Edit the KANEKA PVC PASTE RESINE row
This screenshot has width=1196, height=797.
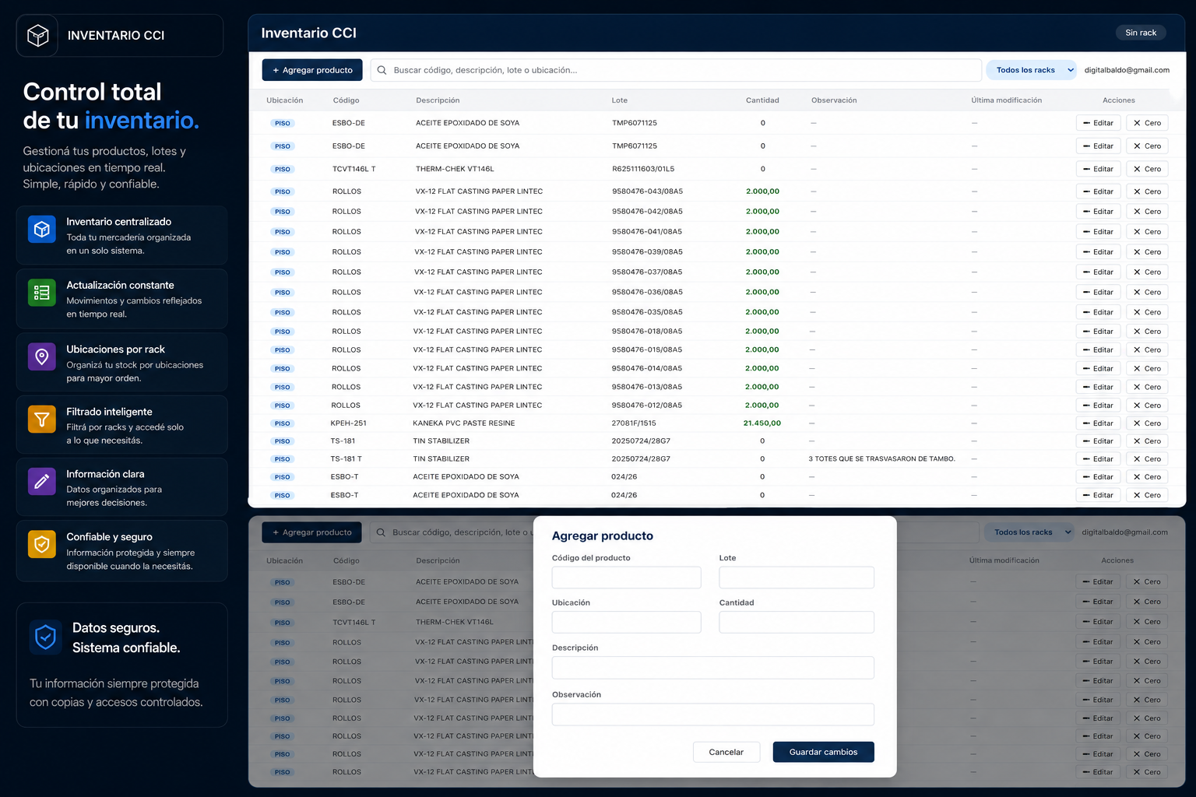(x=1098, y=423)
